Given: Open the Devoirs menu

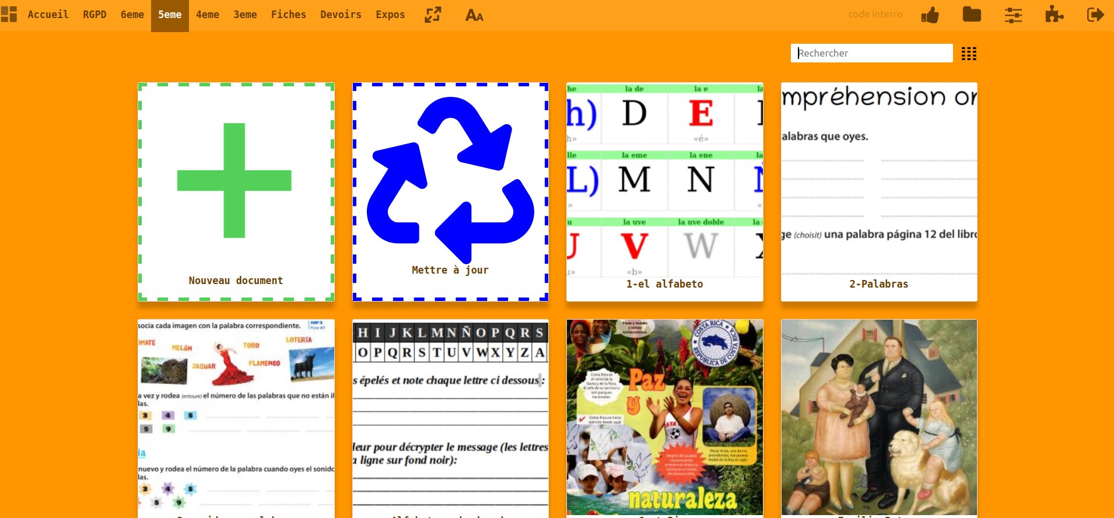Looking at the screenshot, I should point(341,15).
